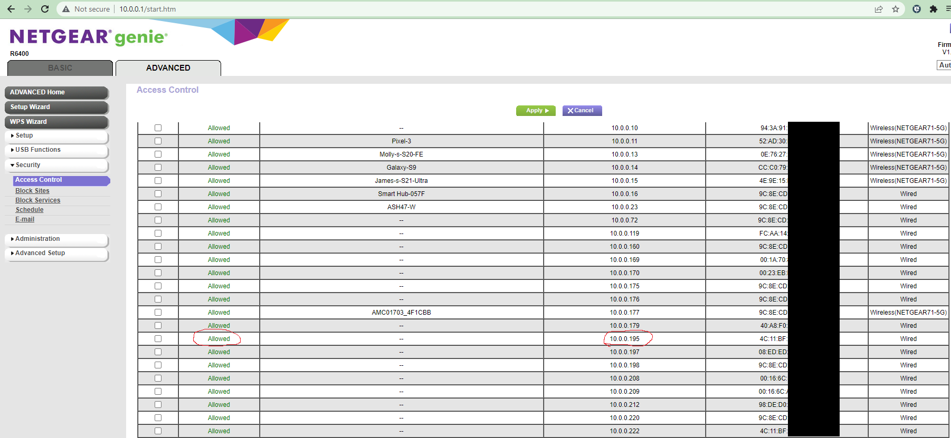Check the box for Smart Hub-057F
Viewport: 951px width, 438px height.
(158, 194)
